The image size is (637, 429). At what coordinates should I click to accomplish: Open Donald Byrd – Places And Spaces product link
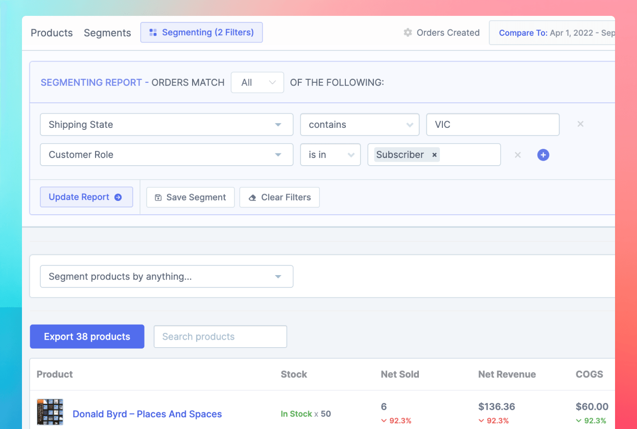pyautogui.click(x=147, y=414)
